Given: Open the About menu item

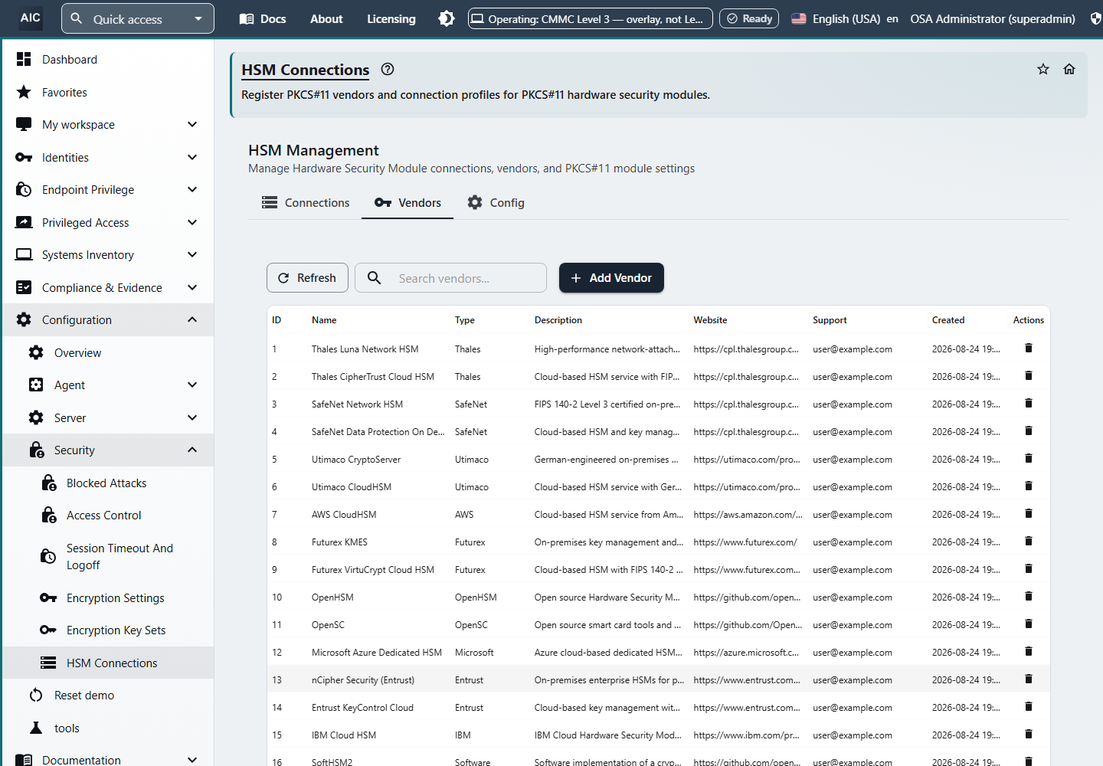Looking at the screenshot, I should click(326, 18).
